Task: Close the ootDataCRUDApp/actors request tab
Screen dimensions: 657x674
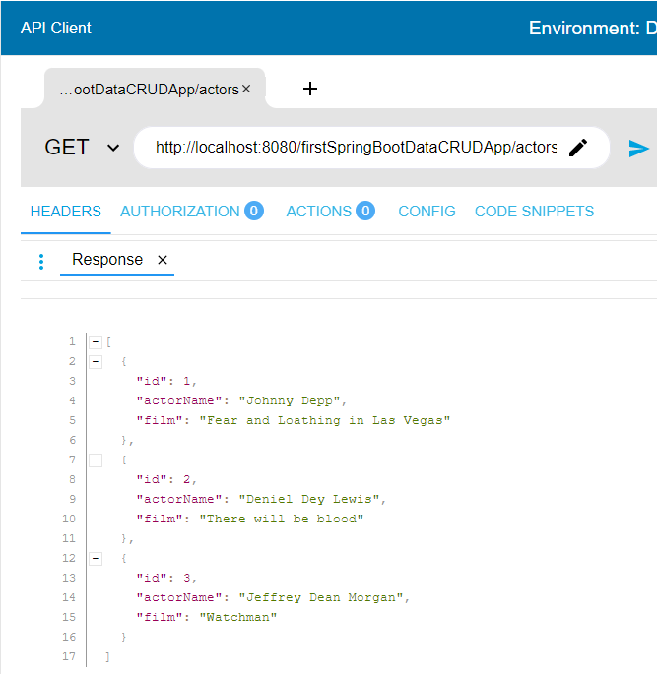Action: click(x=246, y=89)
